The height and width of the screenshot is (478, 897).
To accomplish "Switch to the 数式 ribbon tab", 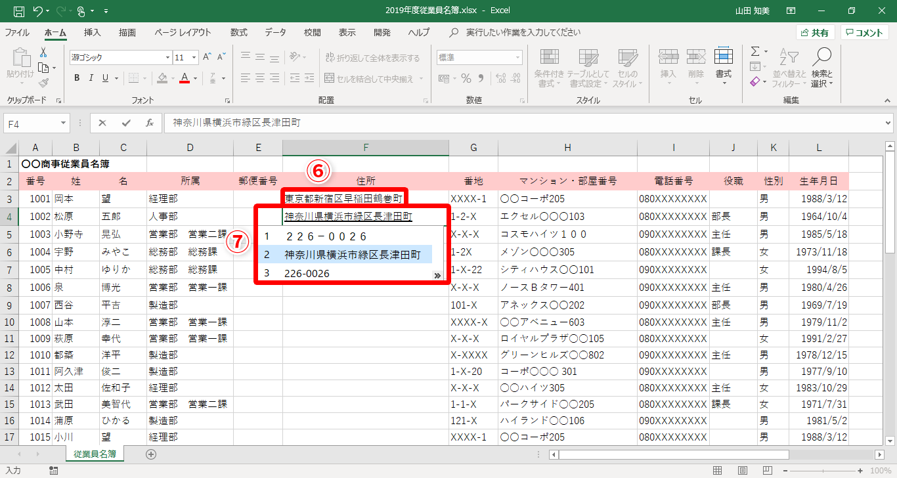I will click(x=239, y=32).
